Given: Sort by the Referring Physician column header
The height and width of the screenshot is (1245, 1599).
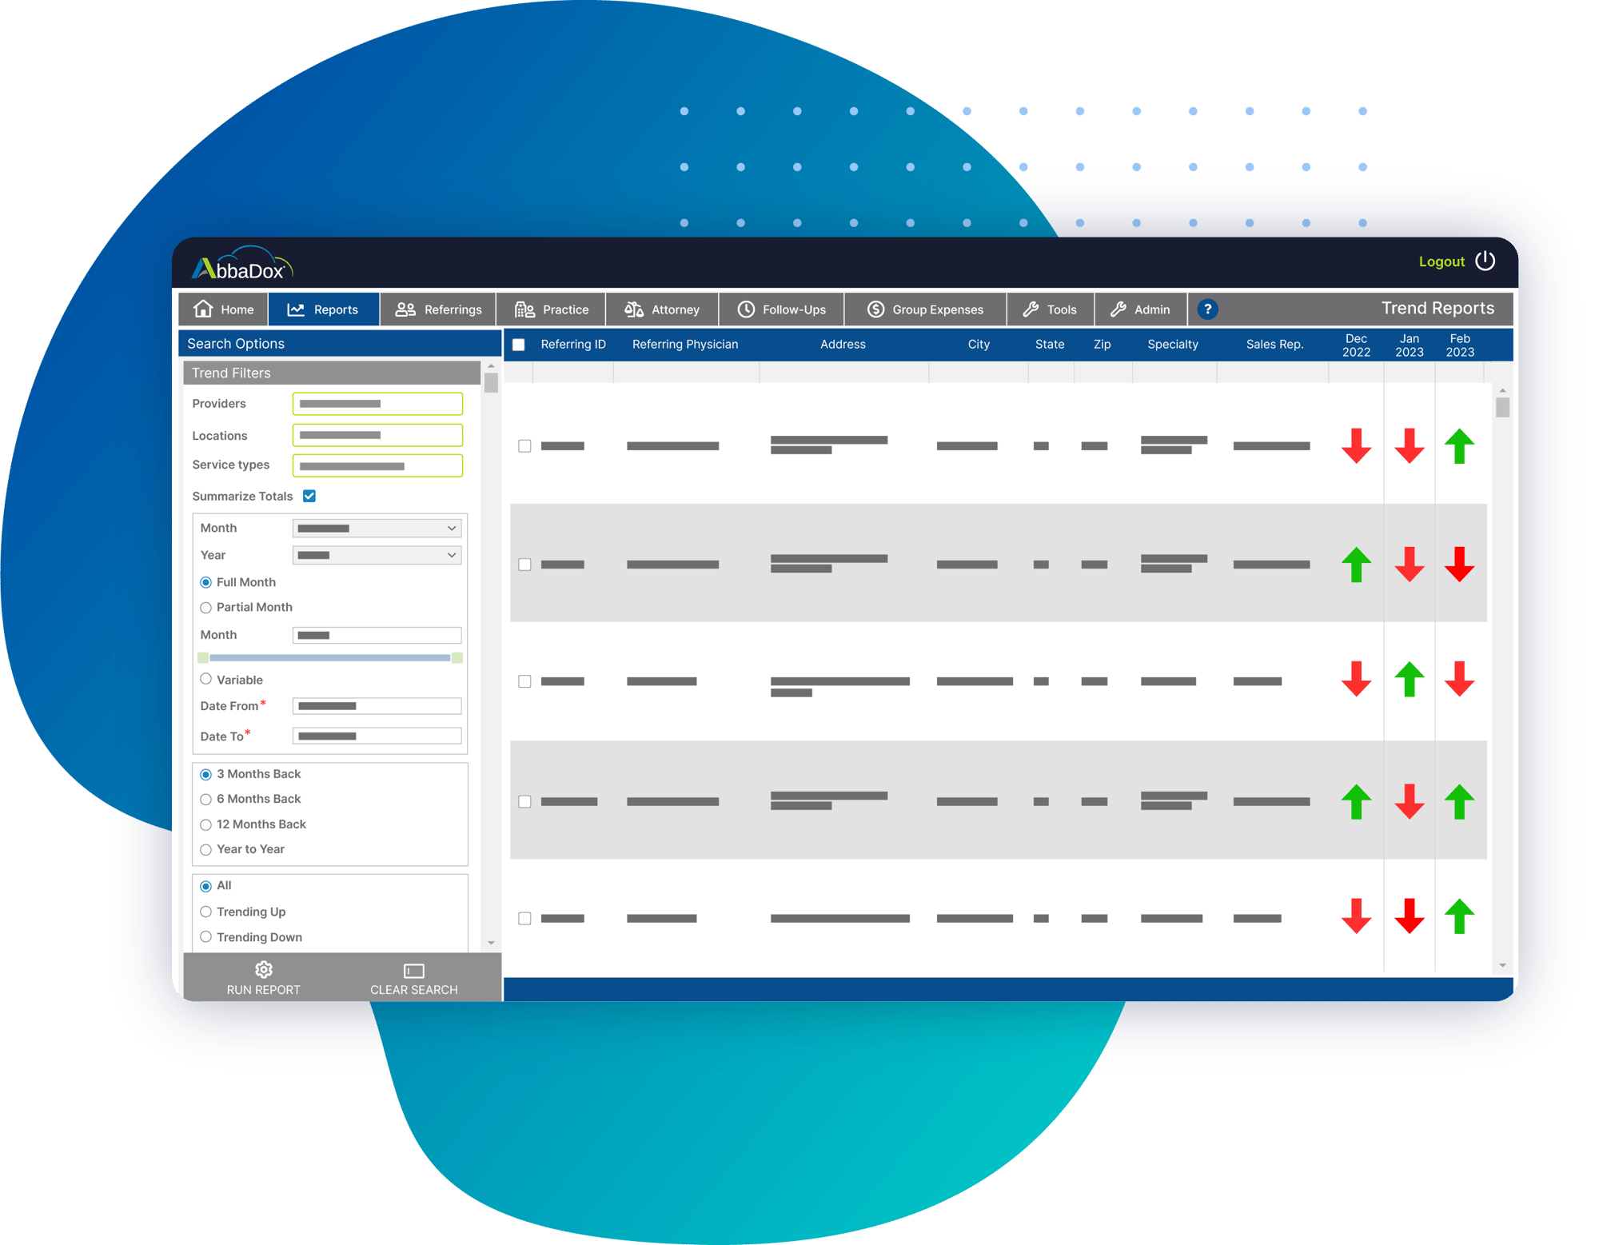Looking at the screenshot, I should click(x=685, y=345).
